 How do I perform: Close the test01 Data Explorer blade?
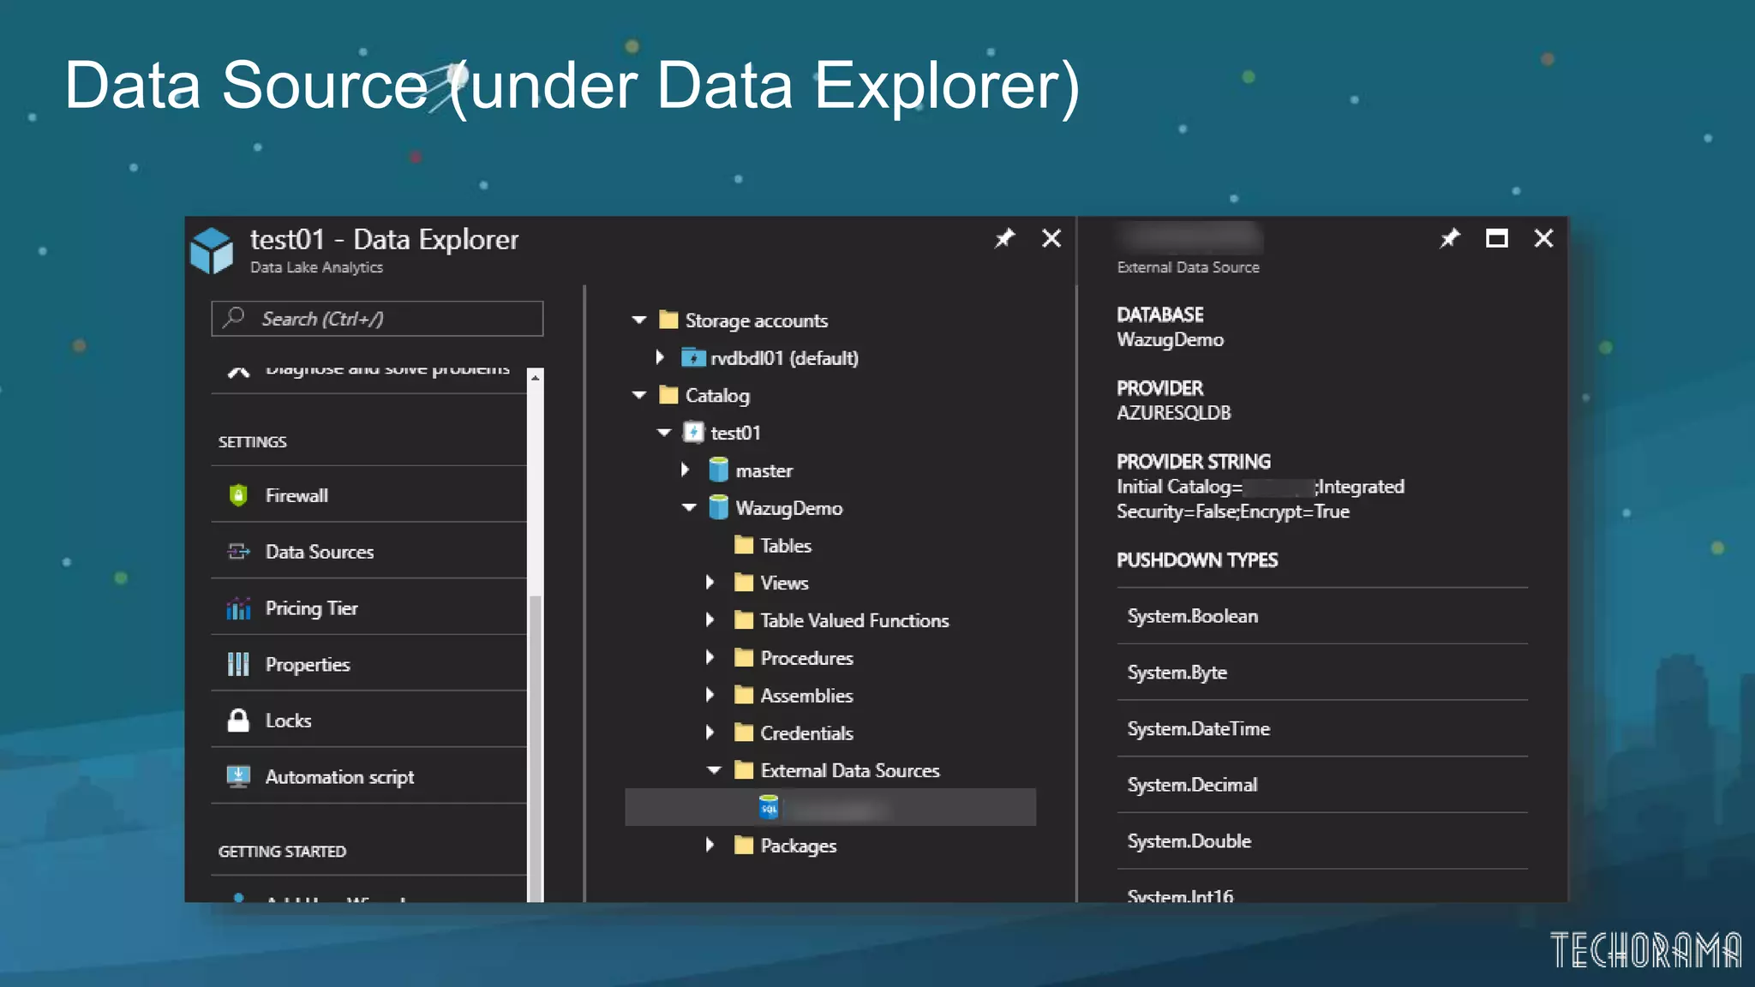pyautogui.click(x=1051, y=238)
